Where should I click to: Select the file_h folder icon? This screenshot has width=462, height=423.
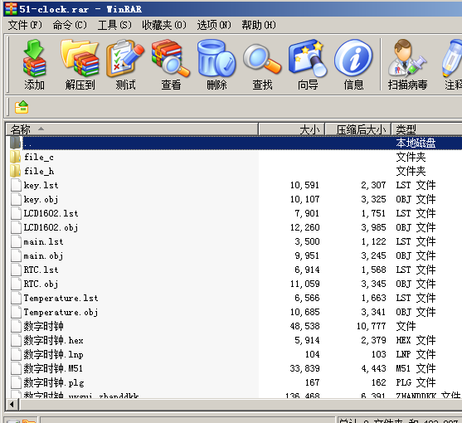(15, 171)
